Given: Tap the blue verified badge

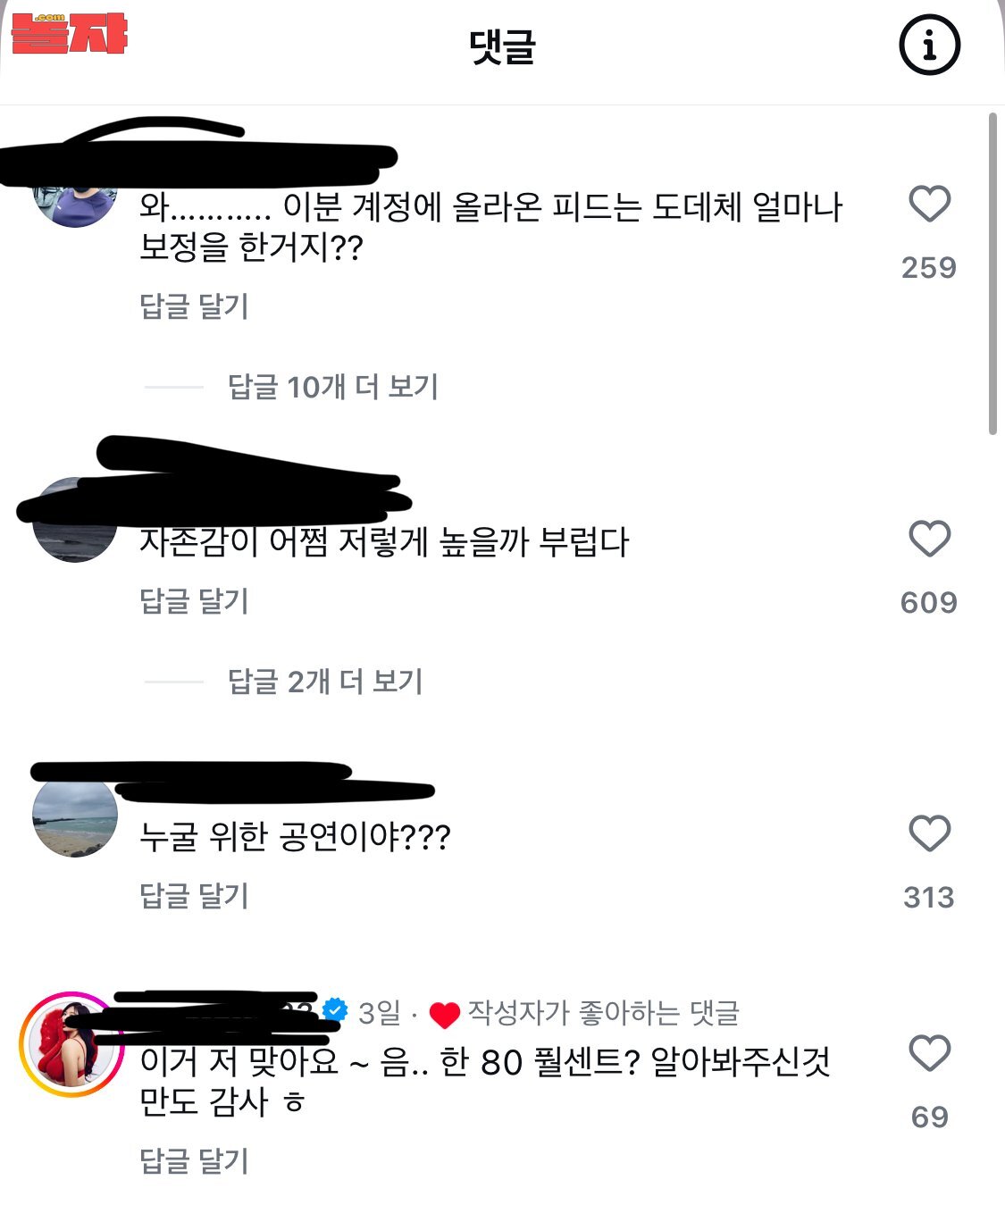Looking at the screenshot, I should (335, 1010).
